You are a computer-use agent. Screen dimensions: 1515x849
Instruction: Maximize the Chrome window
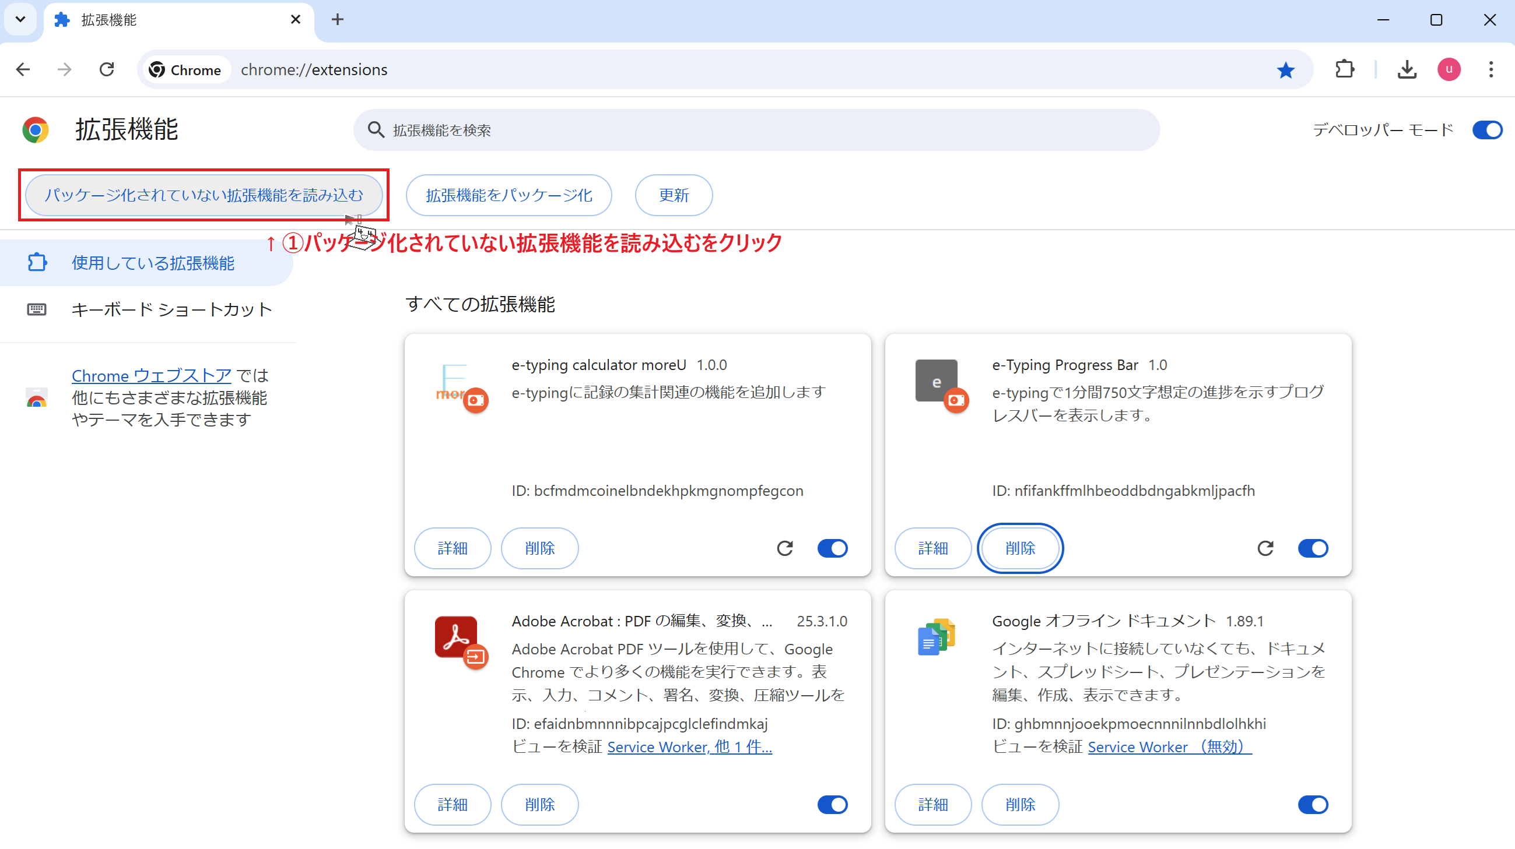[x=1436, y=20]
